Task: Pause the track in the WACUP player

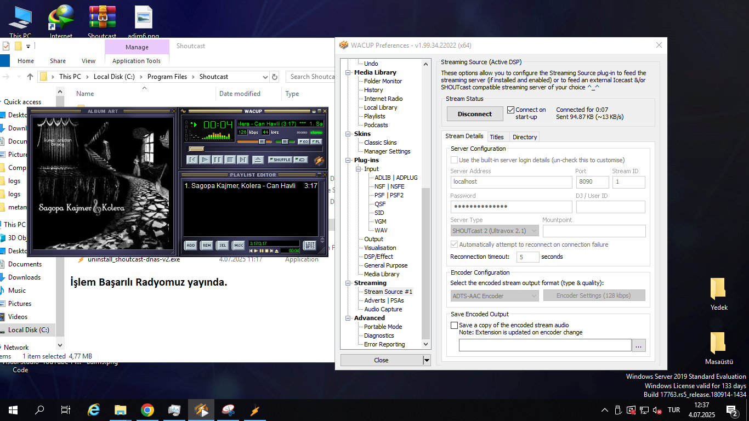Action: (218, 160)
